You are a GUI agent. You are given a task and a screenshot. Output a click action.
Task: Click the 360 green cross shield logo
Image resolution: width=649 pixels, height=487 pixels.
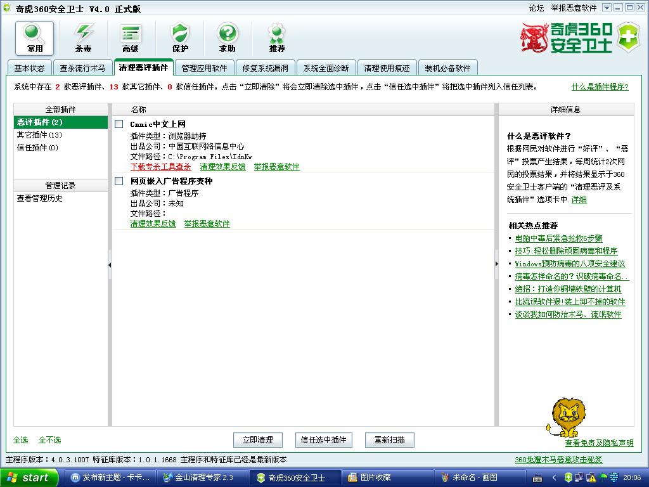point(628,37)
